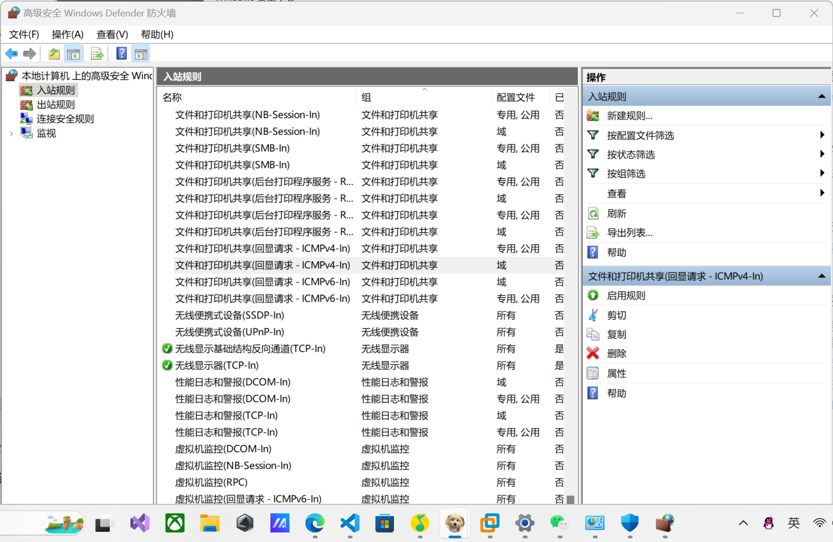Select the root node 本地计算机 上的高级安全 in the tree
Image resolution: width=833 pixels, height=542 pixels.
click(x=86, y=76)
